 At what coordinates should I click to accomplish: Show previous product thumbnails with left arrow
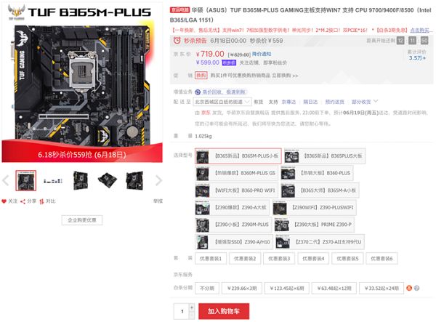(6, 180)
